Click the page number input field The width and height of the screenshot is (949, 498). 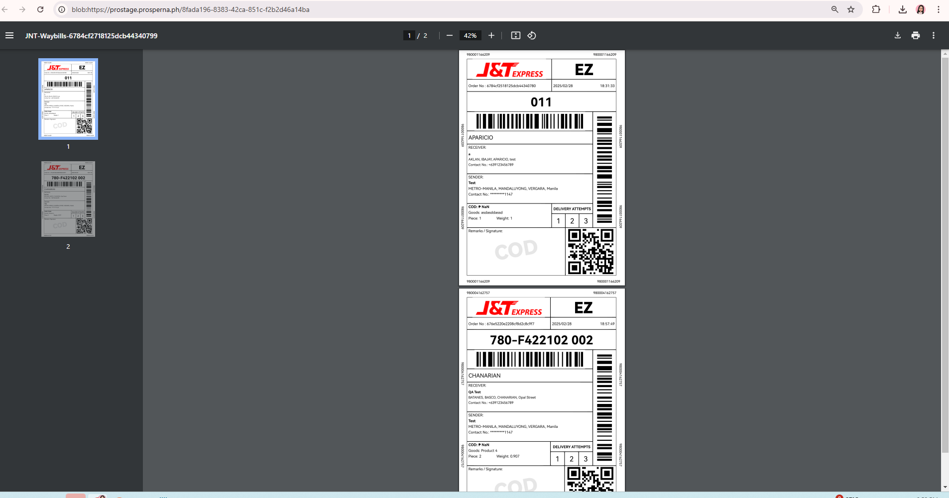409,35
